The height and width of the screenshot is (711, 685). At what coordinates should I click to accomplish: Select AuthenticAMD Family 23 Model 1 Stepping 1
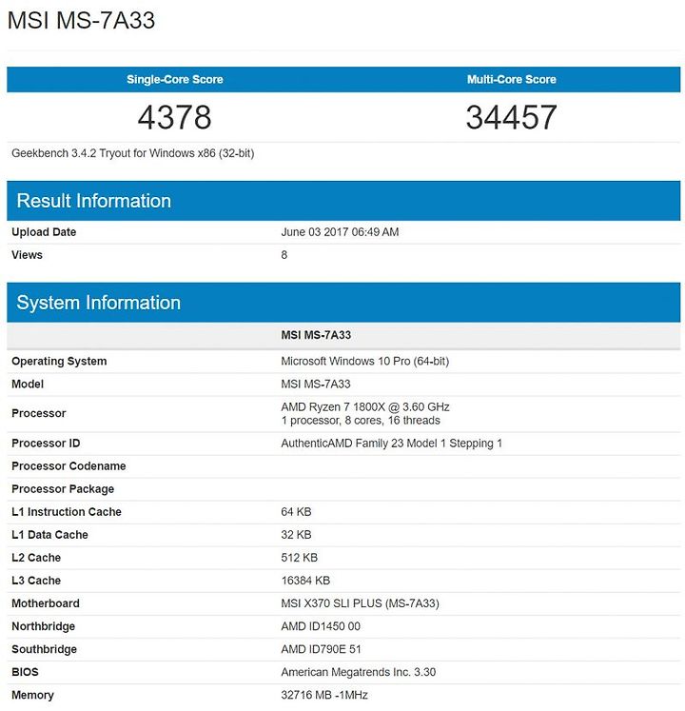(x=392, y=444)
